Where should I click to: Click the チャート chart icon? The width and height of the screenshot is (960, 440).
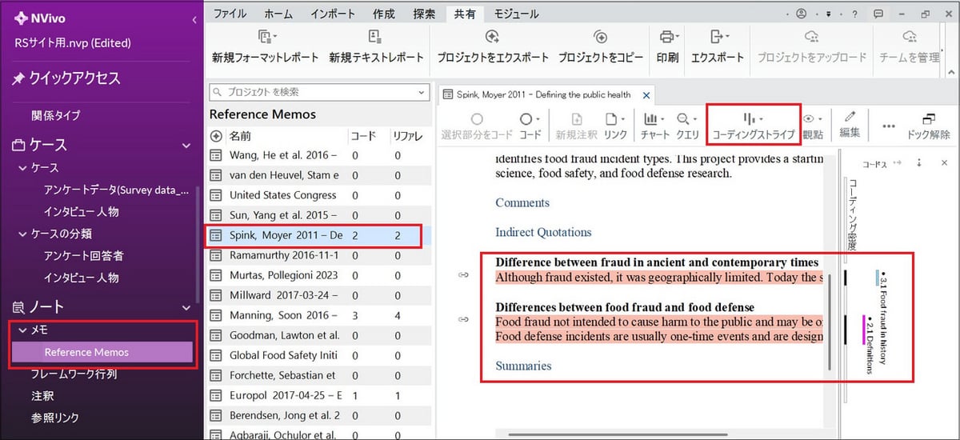click(x=653, y=119)
